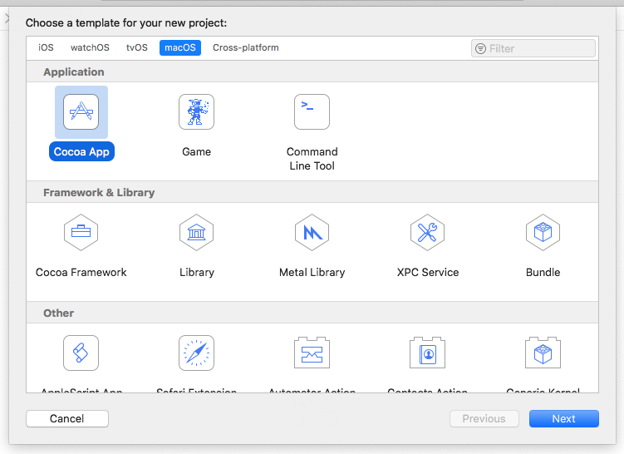The height and width of the screenshot is (454, 624).
Task: Choose the Library building icon
Action: point(197,232)
